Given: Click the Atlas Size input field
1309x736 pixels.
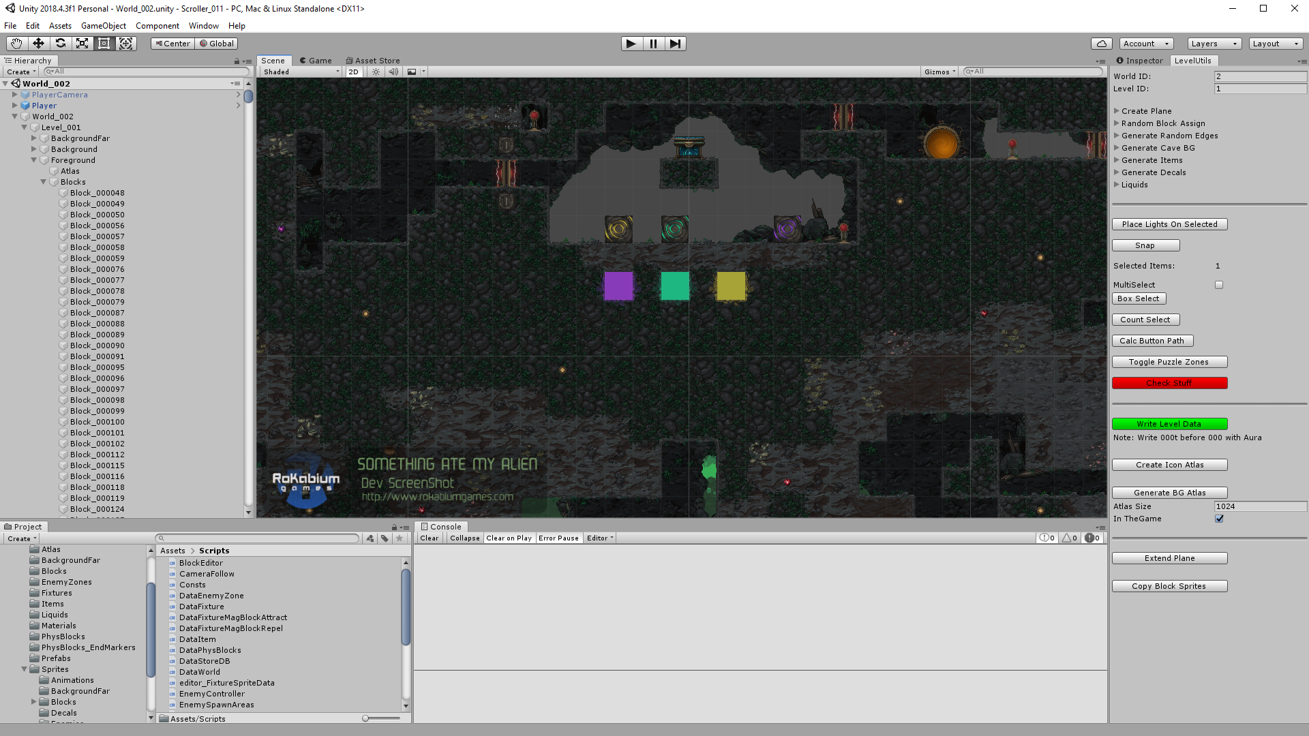Looking at the screenshot, I should [1260, 506].
